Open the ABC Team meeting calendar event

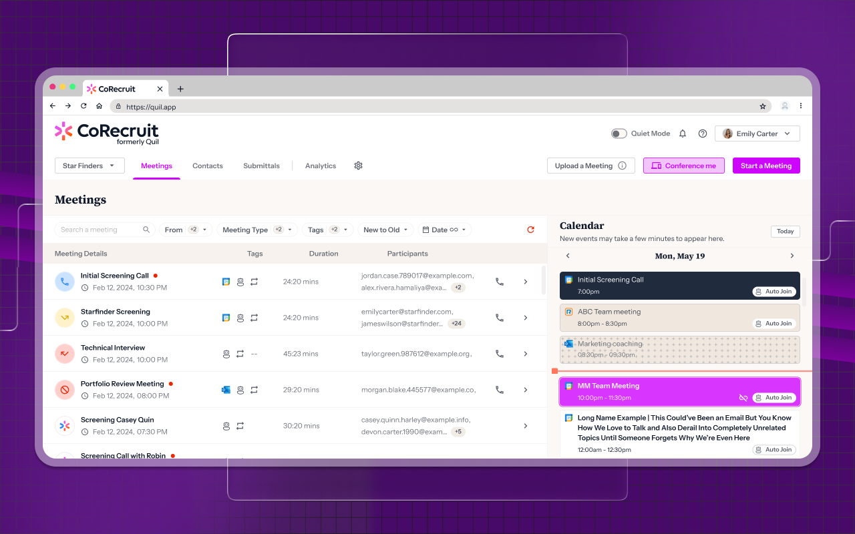click(679, 318)
